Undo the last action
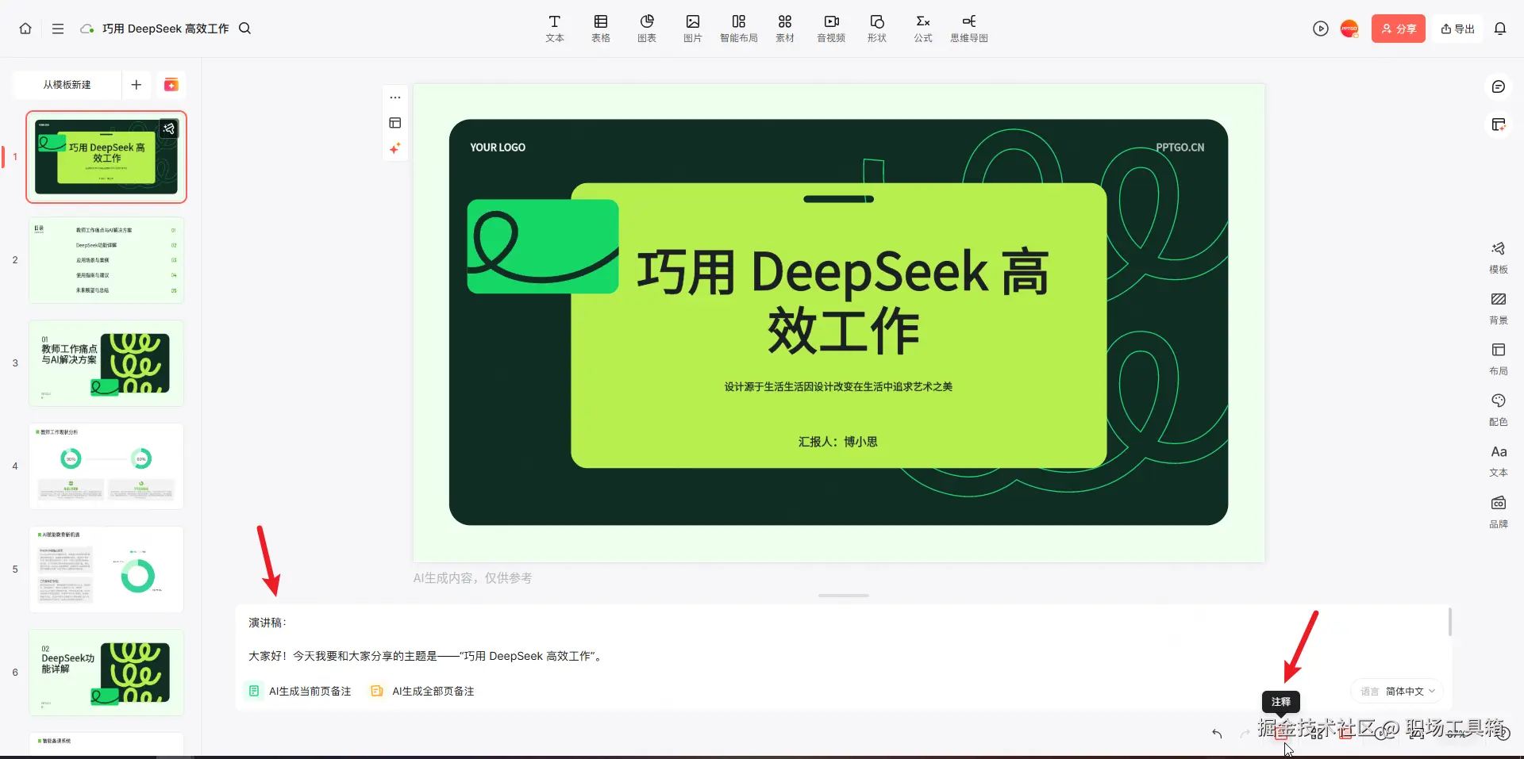 click(x=1217, y=734)
